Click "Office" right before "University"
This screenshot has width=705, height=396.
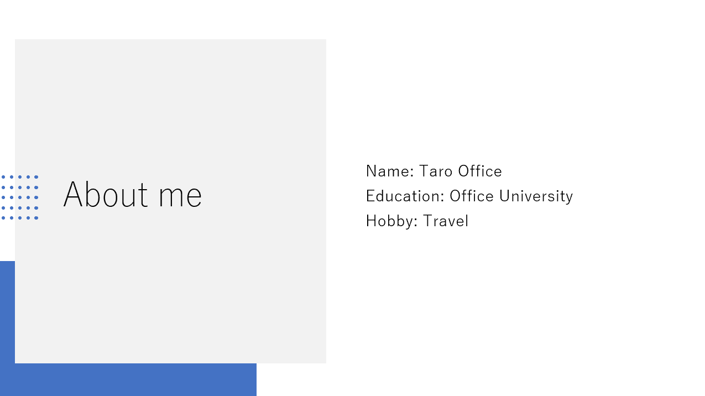(472, 196)
